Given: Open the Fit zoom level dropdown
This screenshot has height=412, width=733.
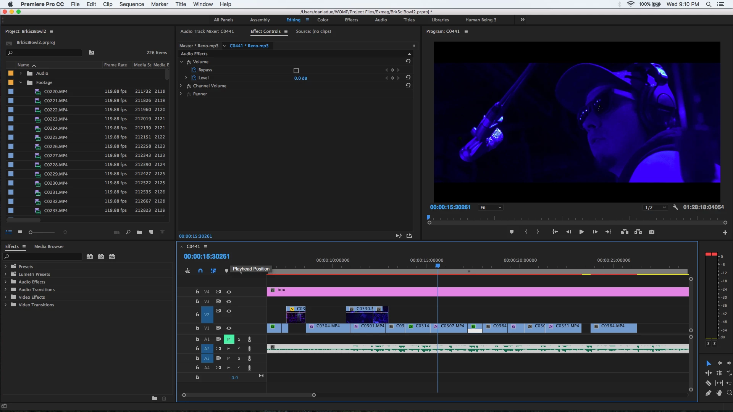Looking at the screenshot, I should coord(491,208).
